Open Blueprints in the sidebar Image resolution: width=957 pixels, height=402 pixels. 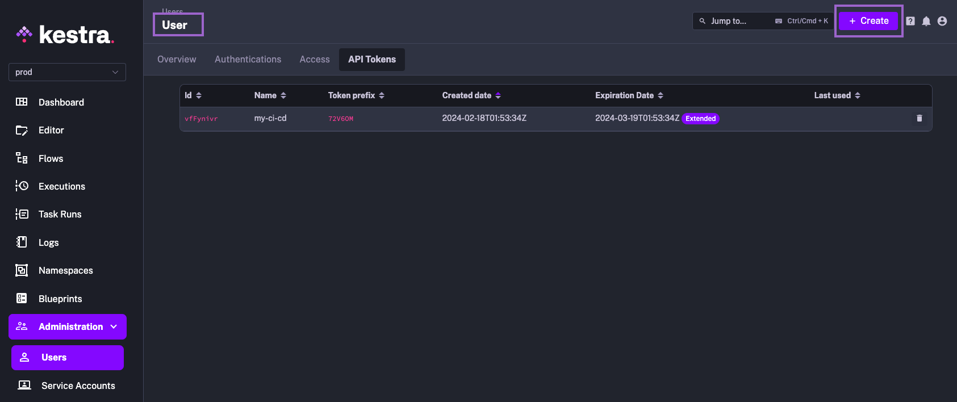(60, 299)
